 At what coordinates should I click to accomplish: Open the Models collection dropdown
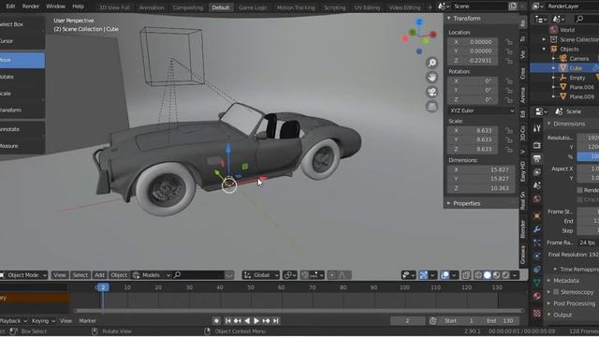tap(152, 275)
